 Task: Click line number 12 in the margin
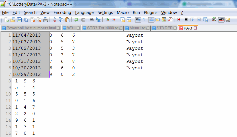click(8, 107)
